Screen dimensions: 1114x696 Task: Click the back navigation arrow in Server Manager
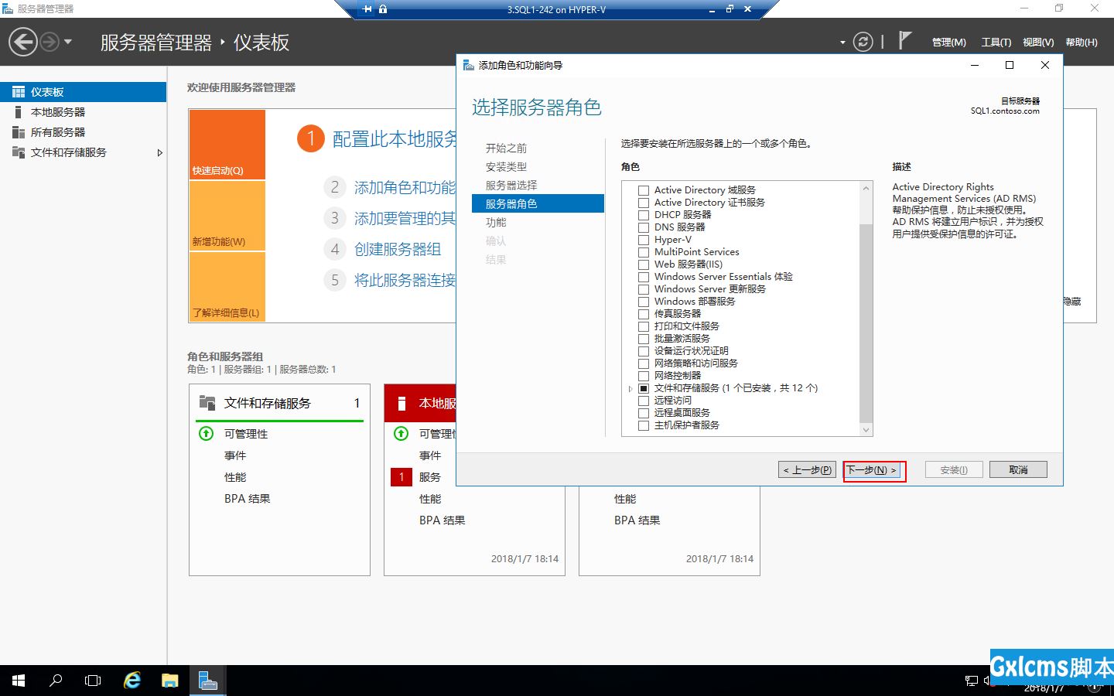point(23,42)
